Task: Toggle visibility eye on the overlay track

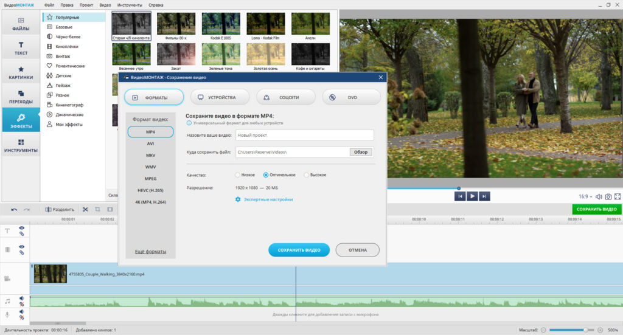Action: (21, 247)
